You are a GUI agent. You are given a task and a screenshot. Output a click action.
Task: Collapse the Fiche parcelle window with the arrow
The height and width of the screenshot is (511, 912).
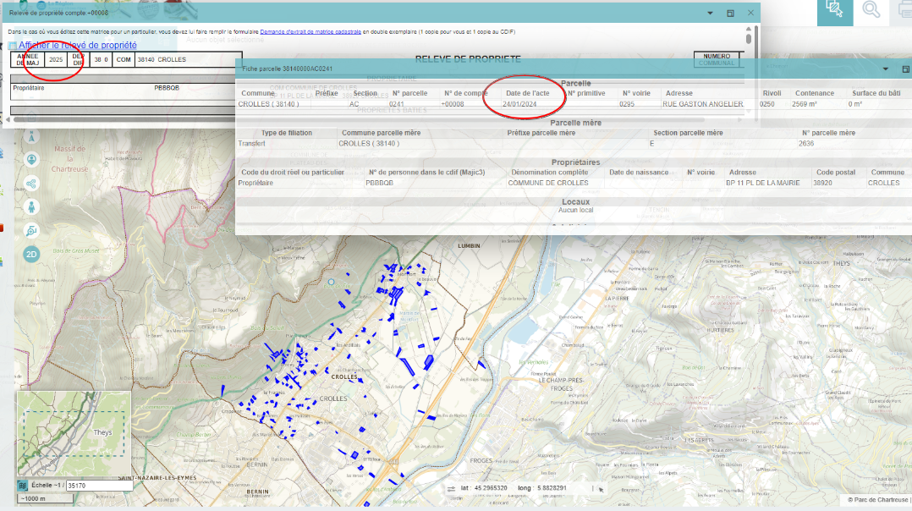click(886, 69)
